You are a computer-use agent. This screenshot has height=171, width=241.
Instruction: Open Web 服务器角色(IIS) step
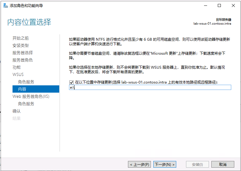[31, 96]
